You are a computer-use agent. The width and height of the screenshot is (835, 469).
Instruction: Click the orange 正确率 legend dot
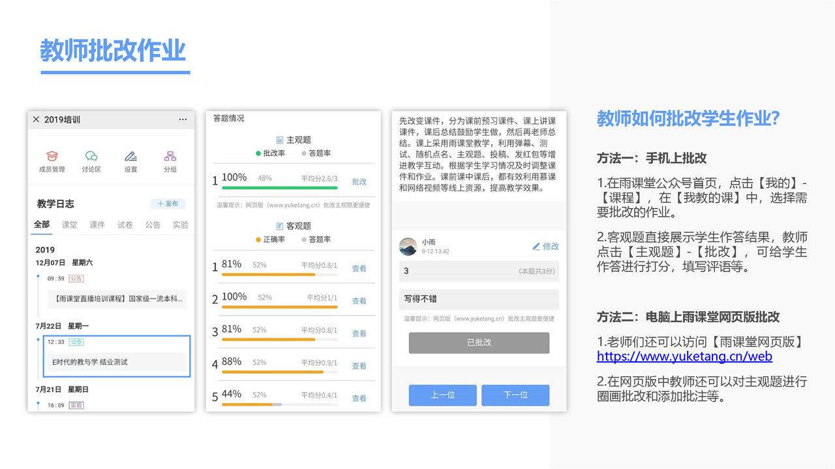point(258,239)
